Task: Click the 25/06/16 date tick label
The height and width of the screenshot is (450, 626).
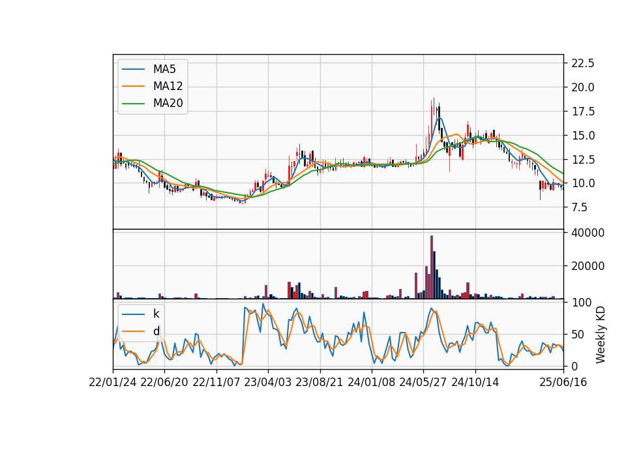Action: coord(563,382)
